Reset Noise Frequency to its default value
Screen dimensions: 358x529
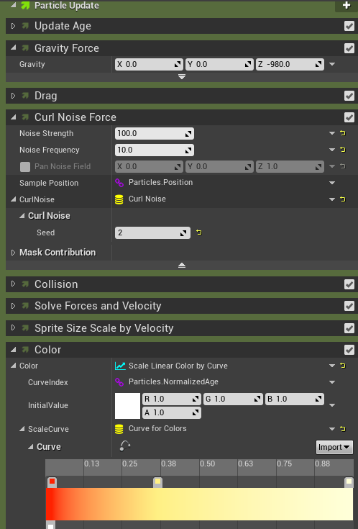343,150
